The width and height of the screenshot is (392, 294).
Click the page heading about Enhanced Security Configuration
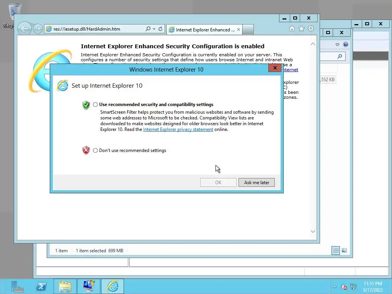173,46
